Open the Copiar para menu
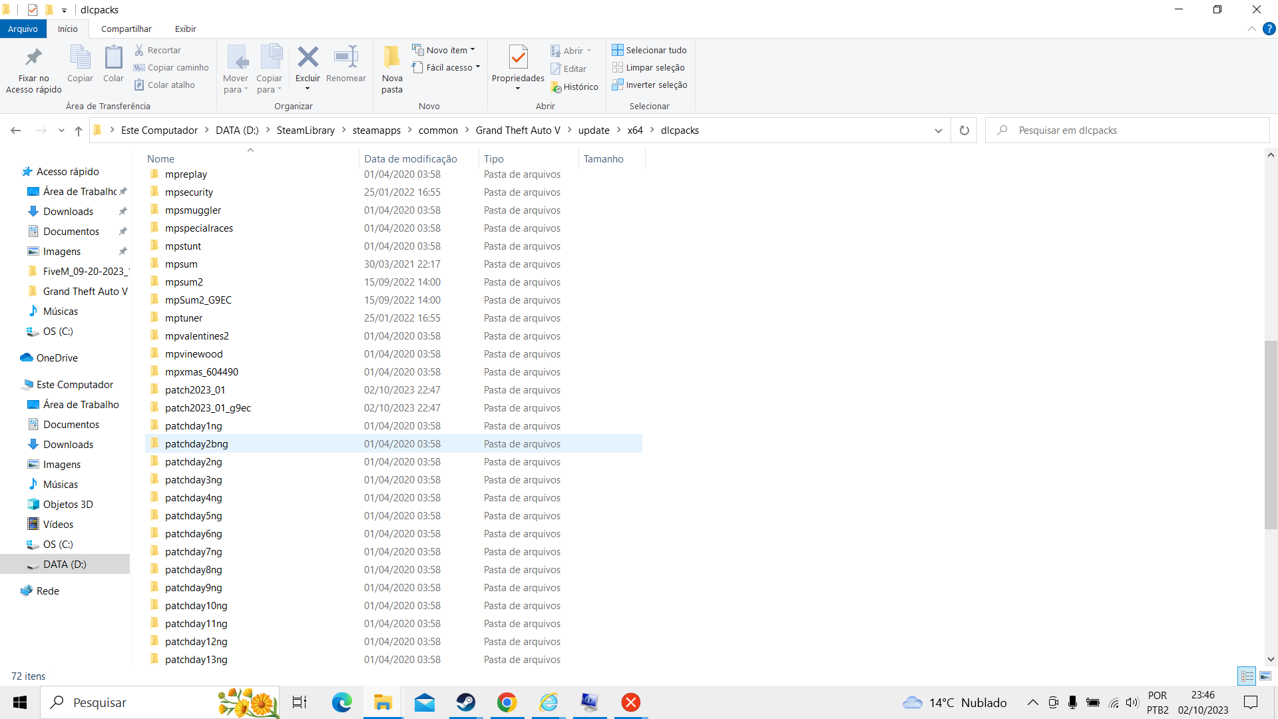Image resolution: width=1278 pixels, height=719 pixels. (x=270, y=70)
